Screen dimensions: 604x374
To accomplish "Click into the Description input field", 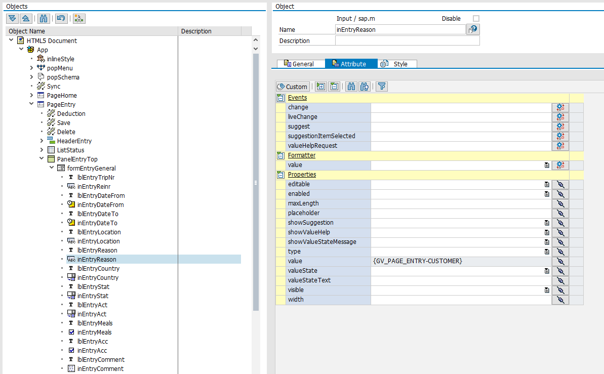I will pos(407,40).
